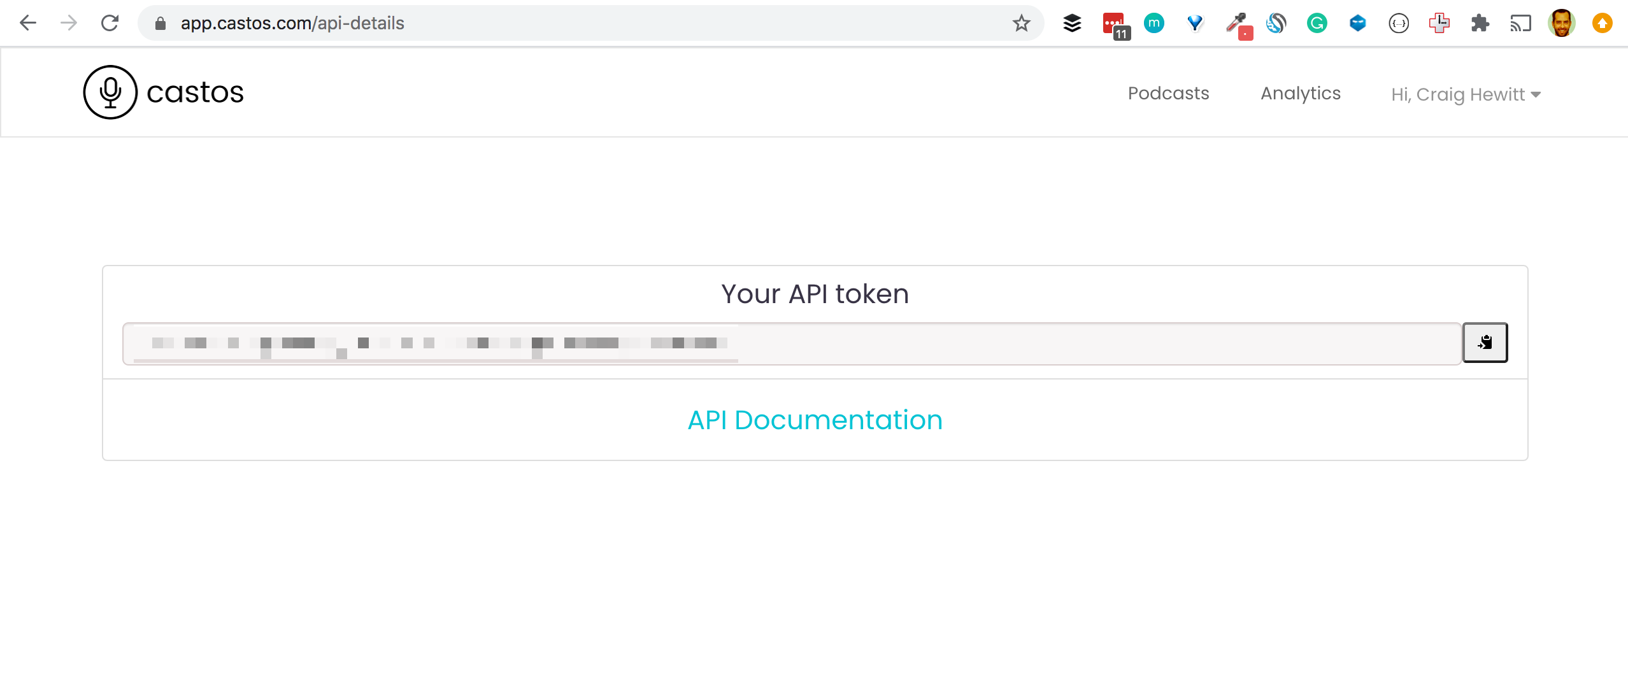View site security lock info
This screenshot has height=675, width=1628.
161,24
